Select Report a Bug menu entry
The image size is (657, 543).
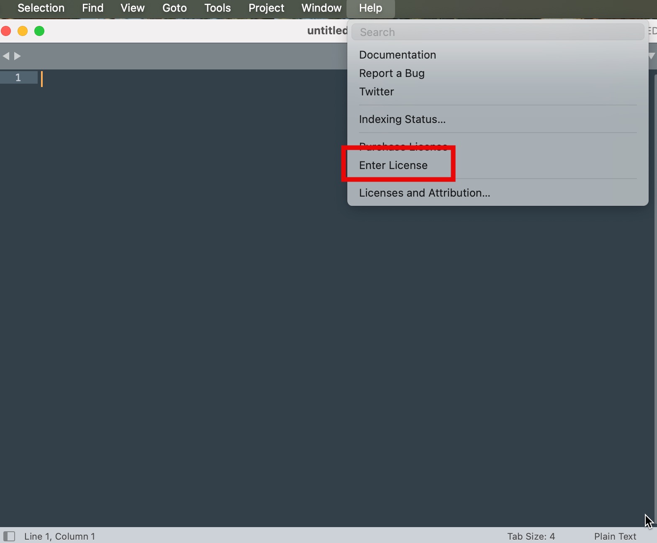[392, 73]
